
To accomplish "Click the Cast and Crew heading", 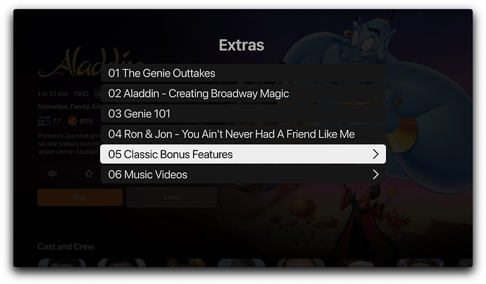I will (x=66, y=247).
